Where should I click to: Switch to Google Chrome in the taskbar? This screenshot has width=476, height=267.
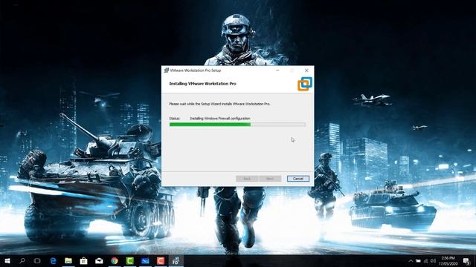pos(115,260)
